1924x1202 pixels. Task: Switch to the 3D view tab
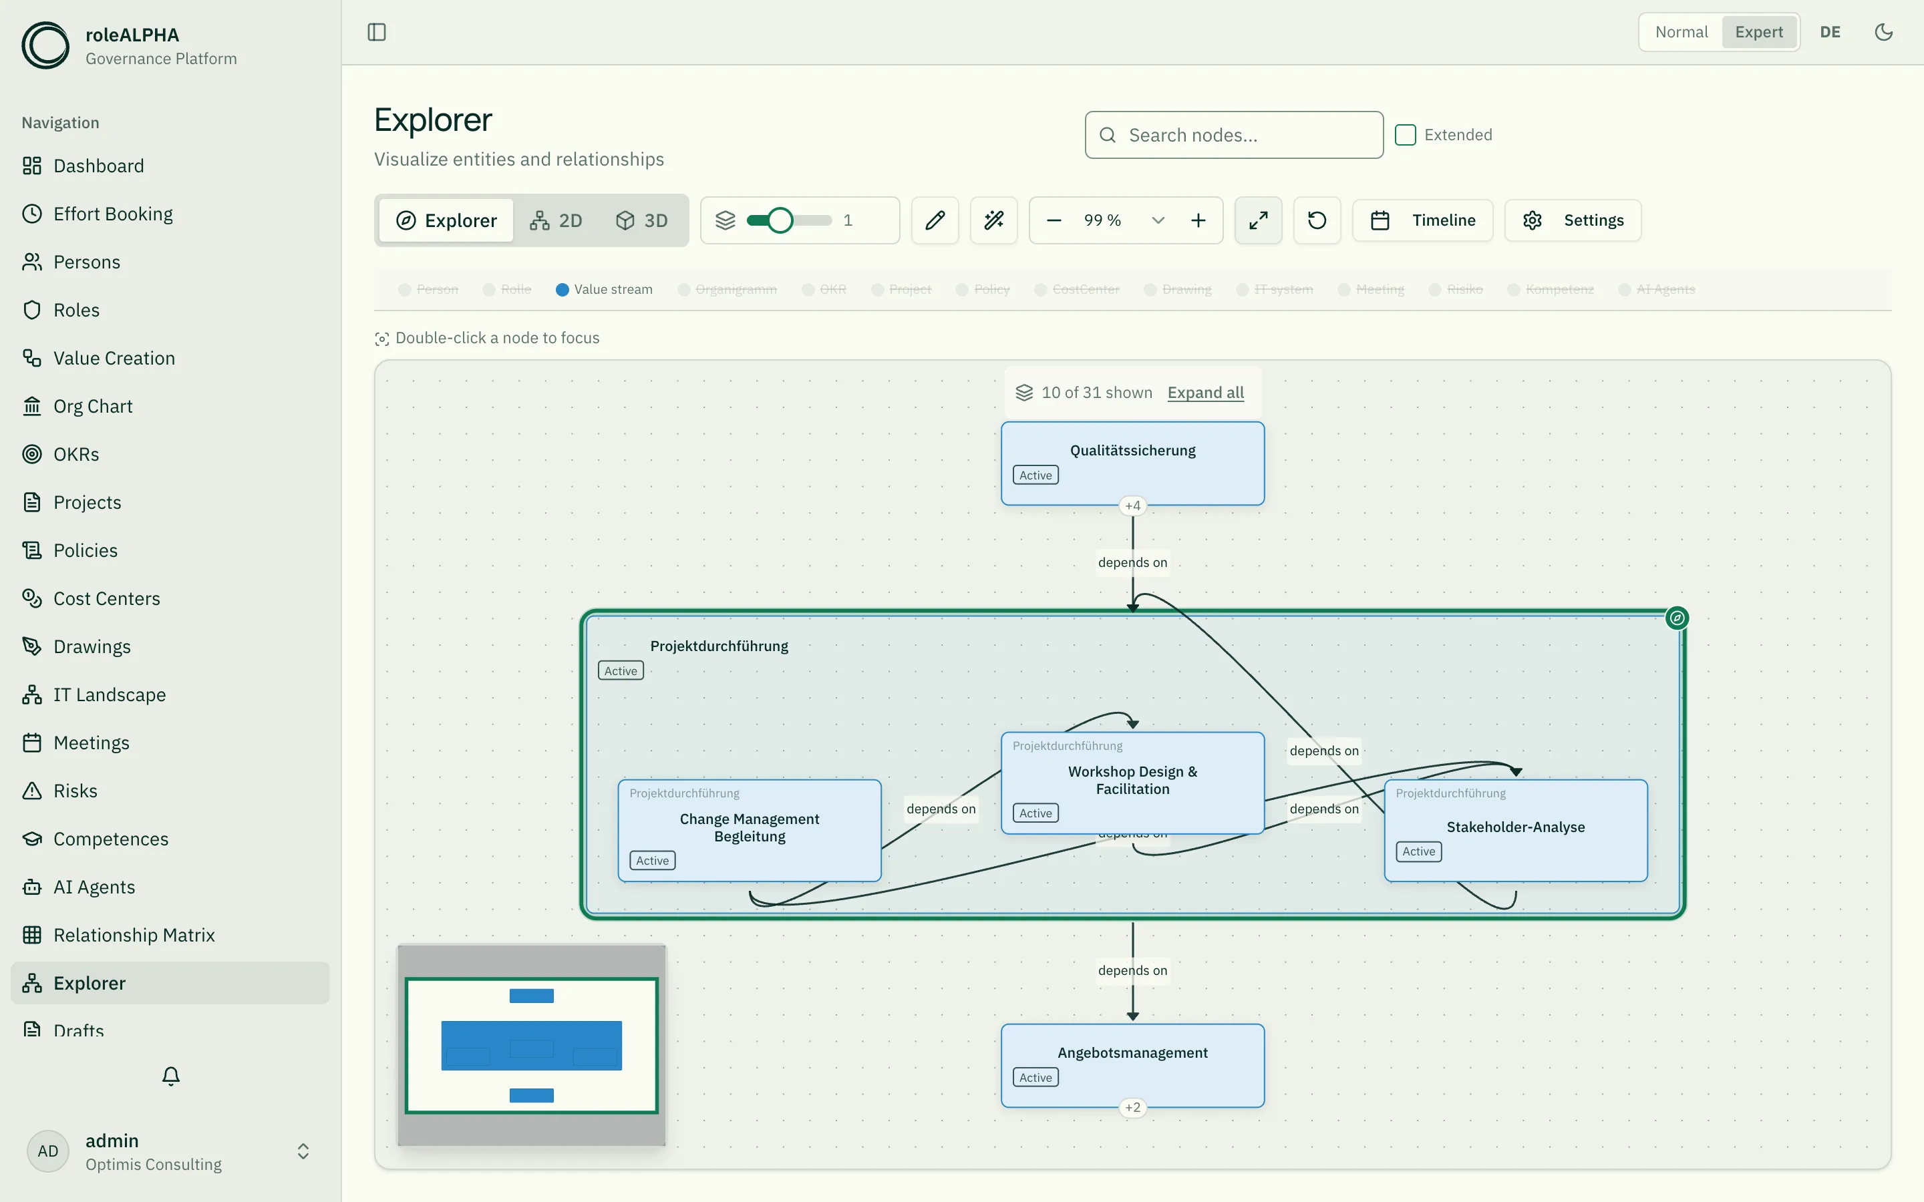(641, 220)
